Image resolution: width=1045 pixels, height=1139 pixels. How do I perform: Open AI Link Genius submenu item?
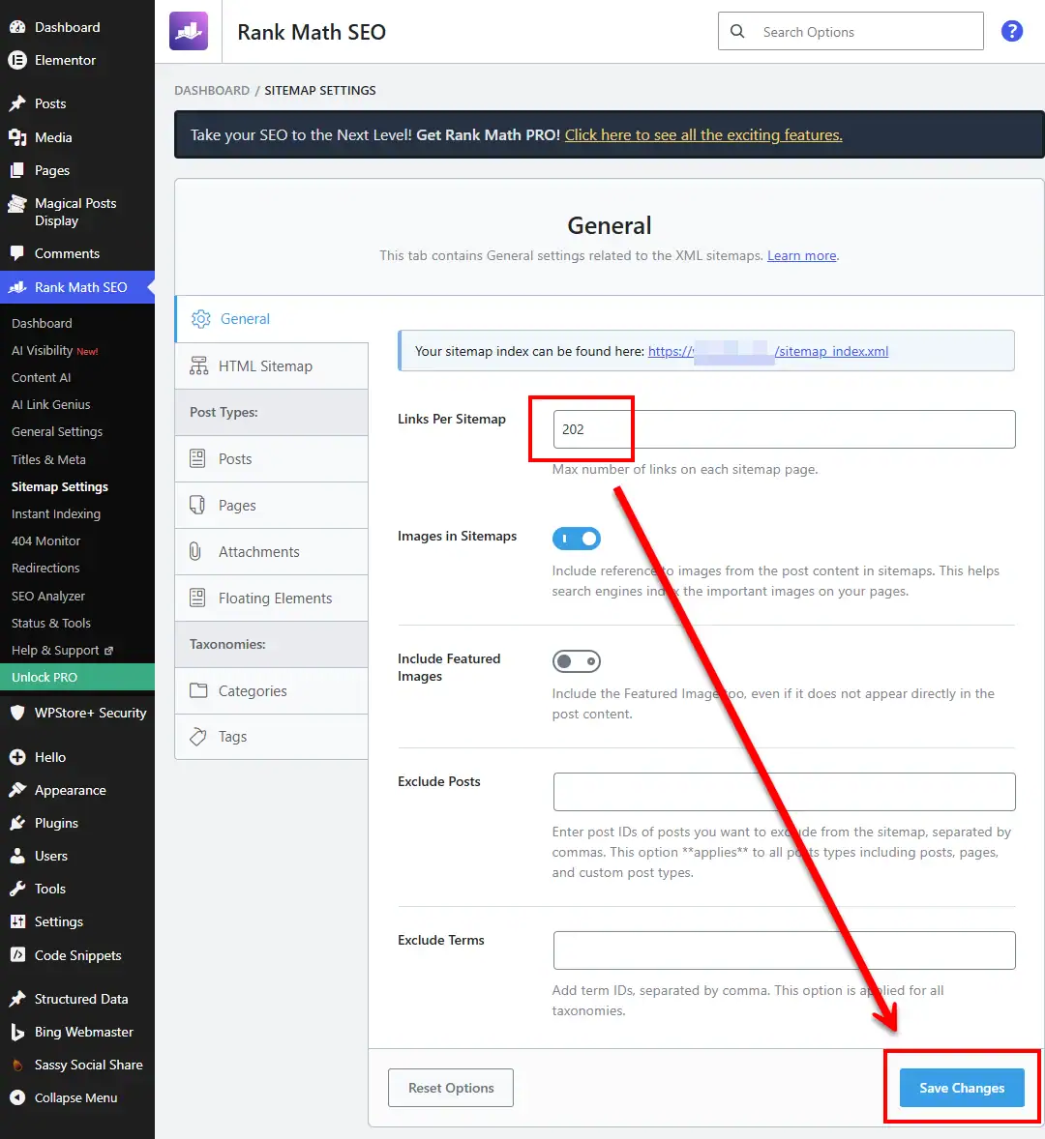pyautogui.click(x=51, y=404)
